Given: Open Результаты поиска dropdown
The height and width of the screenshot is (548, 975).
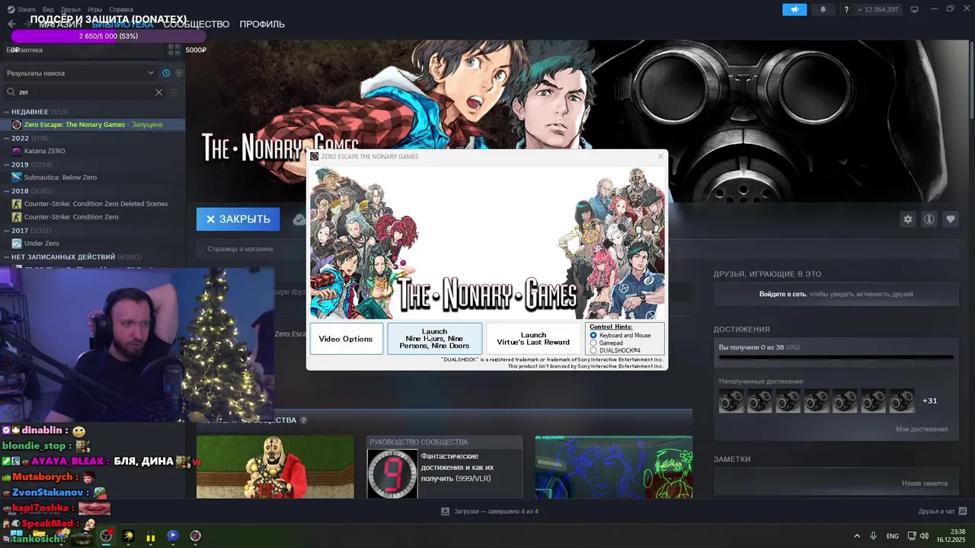Looking at the screenshot, I should click(80, 73).
